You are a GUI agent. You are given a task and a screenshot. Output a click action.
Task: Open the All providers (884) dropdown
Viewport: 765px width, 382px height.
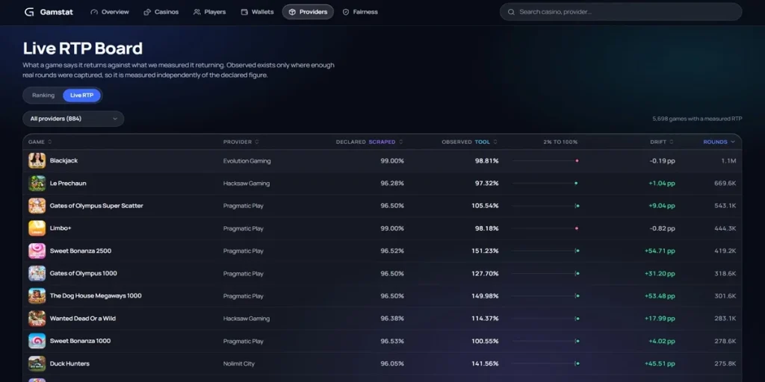coord(73,119)
